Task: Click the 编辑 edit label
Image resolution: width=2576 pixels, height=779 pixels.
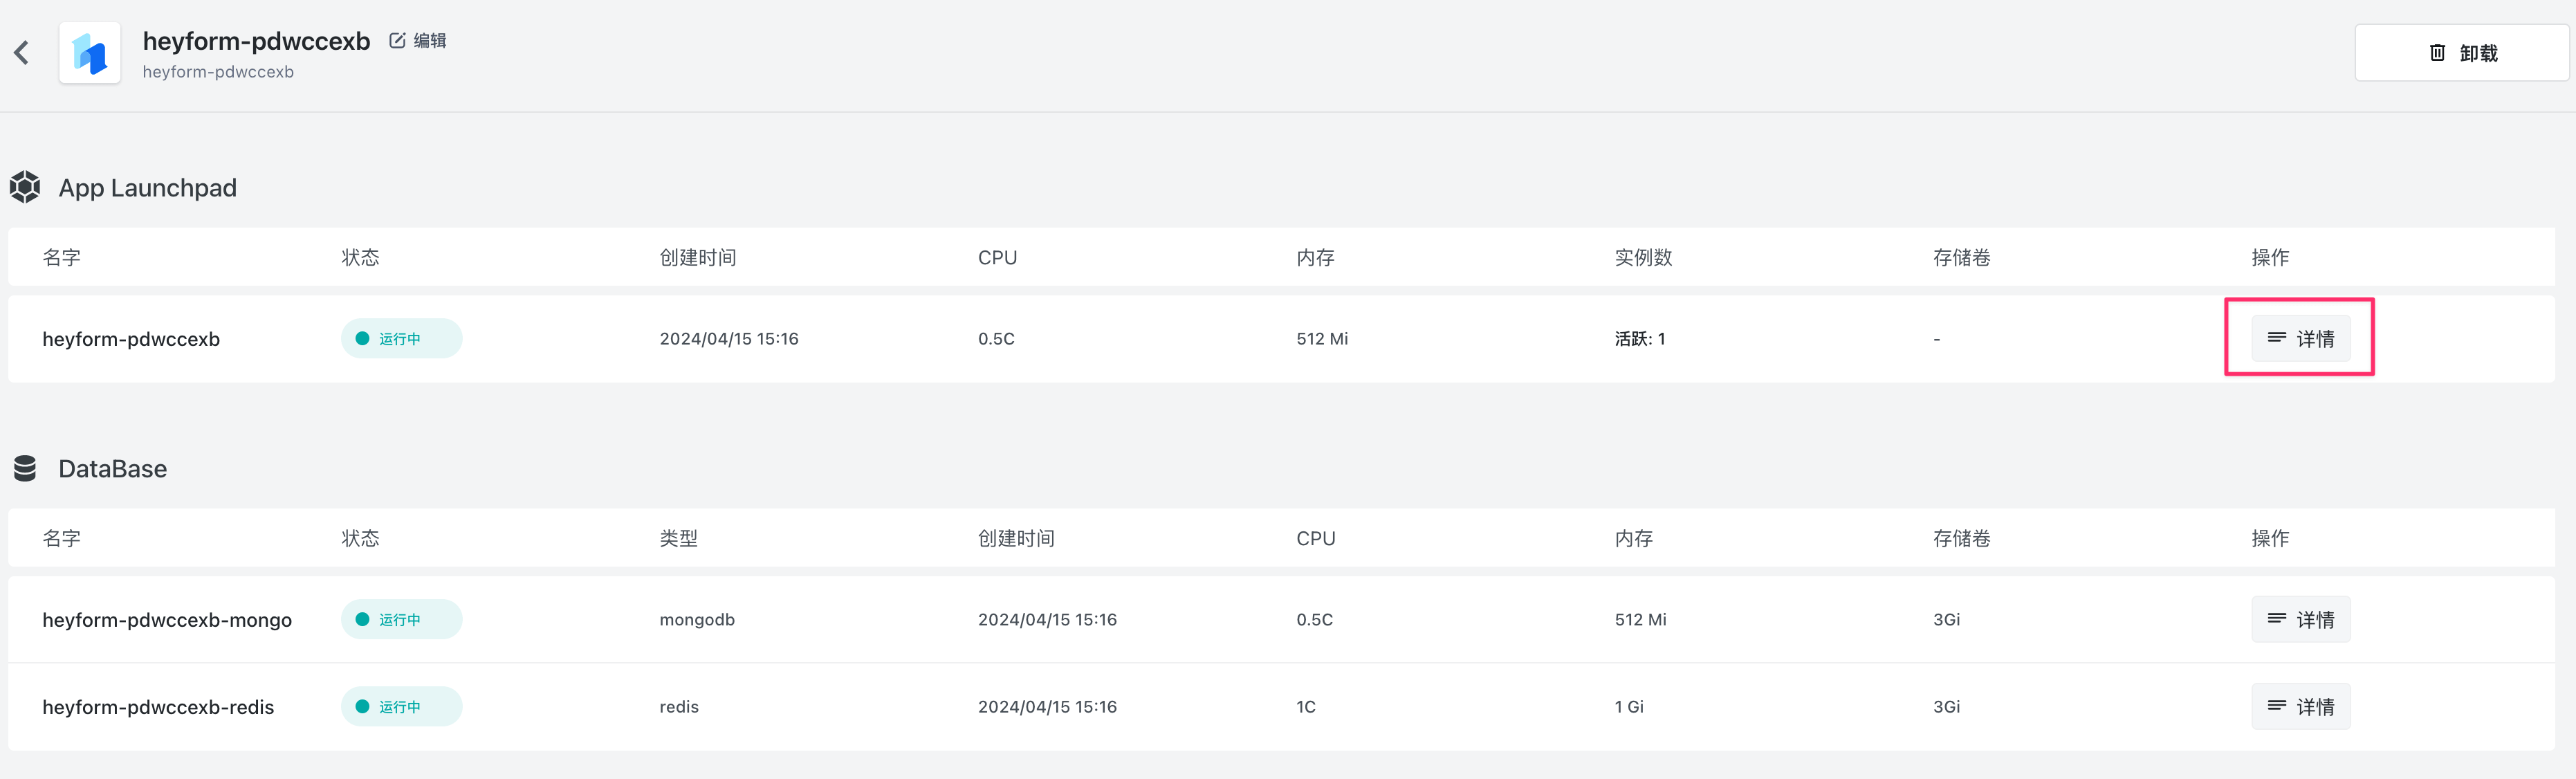Action: tap(430, 40)
